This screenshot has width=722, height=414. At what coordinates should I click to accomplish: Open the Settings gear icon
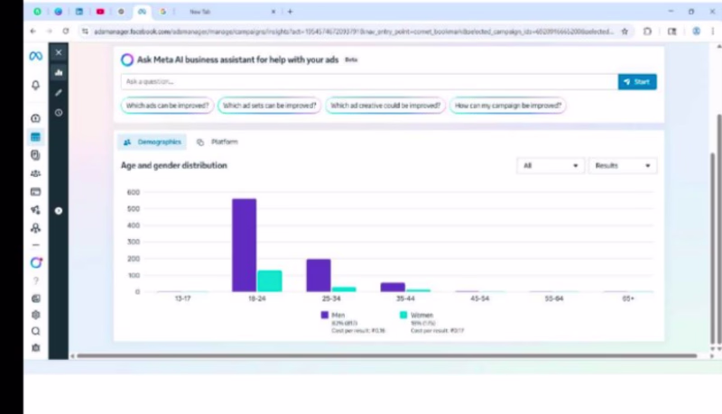pos(35,315)
